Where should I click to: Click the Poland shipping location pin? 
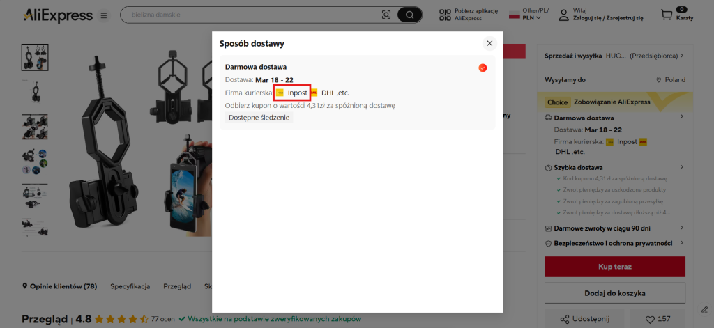point(658,79)
